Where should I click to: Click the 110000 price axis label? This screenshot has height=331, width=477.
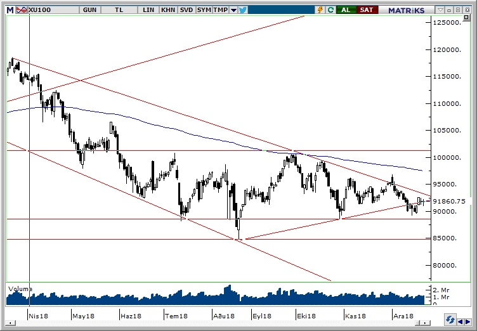coord(447,104)
